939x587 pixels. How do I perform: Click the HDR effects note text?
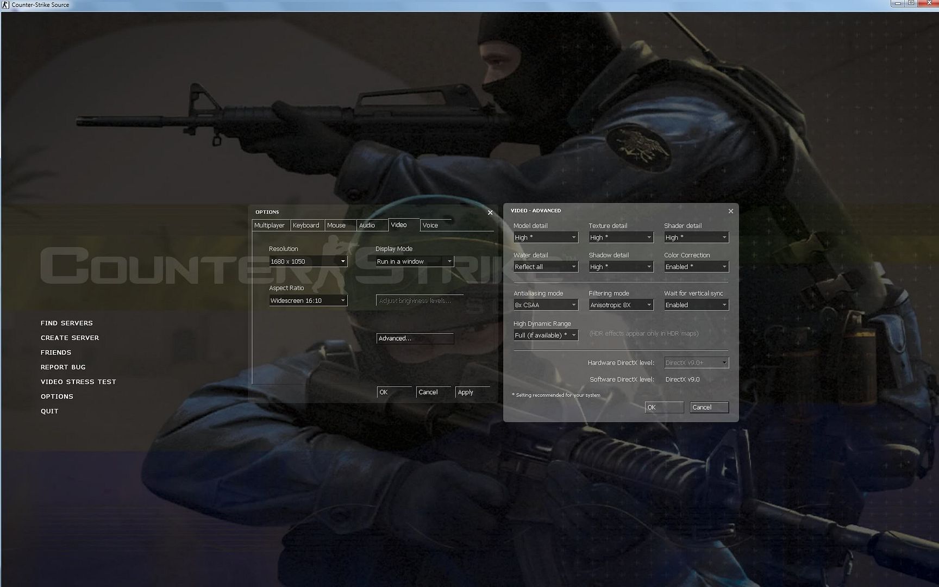644,334
